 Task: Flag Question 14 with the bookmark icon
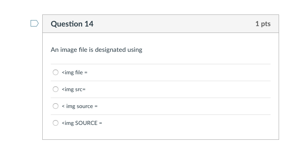35,23
